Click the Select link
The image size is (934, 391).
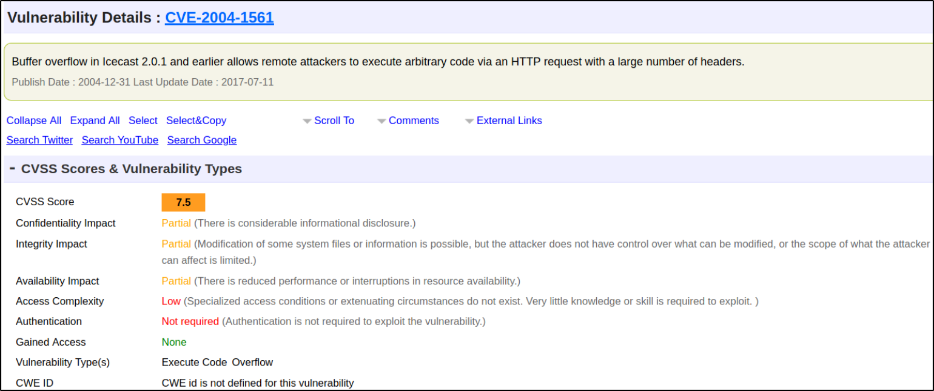coord(143,120)
